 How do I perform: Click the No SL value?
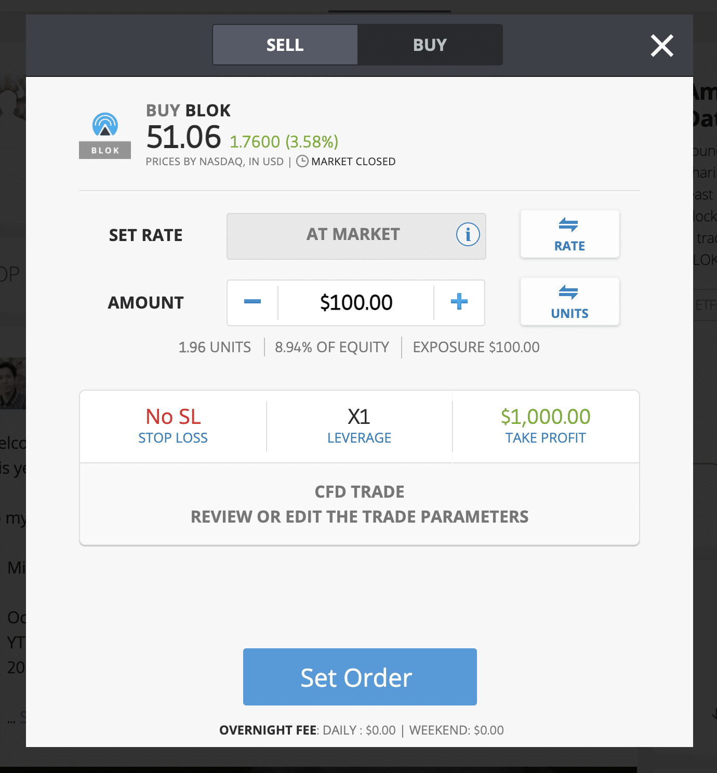(173, 417)
